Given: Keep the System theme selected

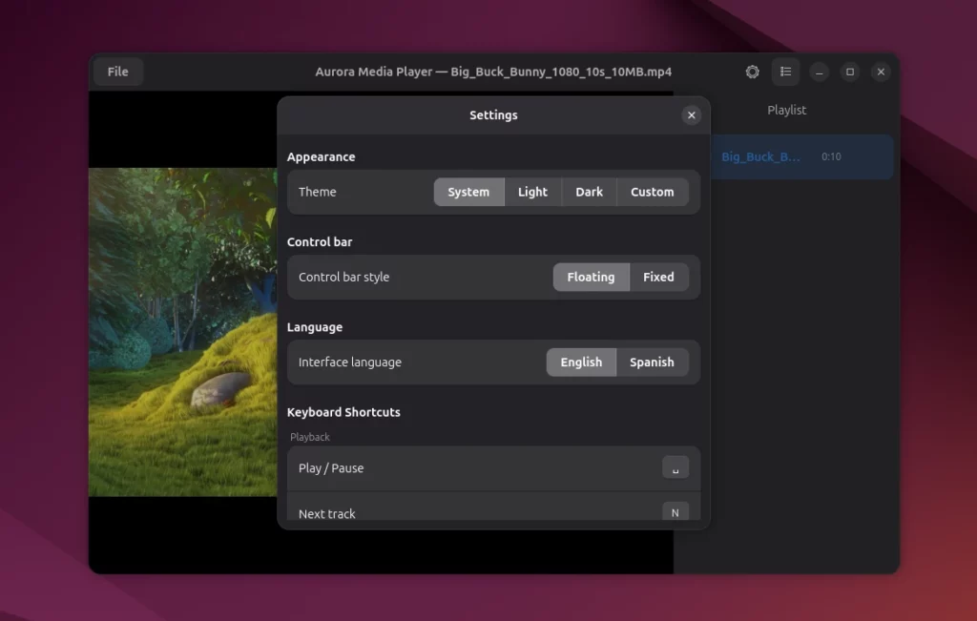Looking at the screenshot, I should tap(468, 192).
